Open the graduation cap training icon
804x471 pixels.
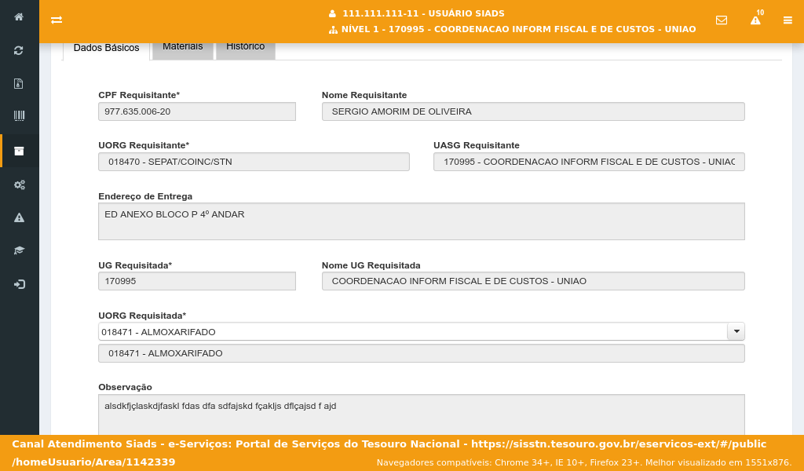tap(19, 250)
